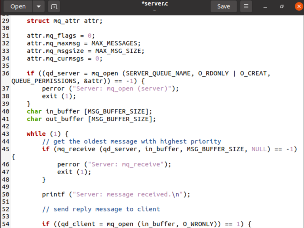The height and width of the screenshot is (228, 304).
Task: Click 'mq_receive' call on line 45
Action: tap(76, 149)
